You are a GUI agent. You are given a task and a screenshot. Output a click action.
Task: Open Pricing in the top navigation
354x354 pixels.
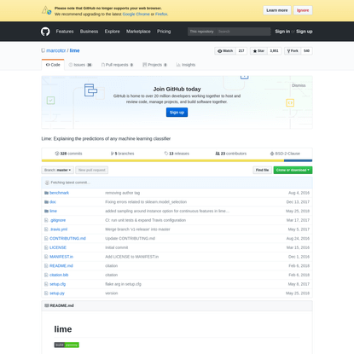tap(164, 32)
